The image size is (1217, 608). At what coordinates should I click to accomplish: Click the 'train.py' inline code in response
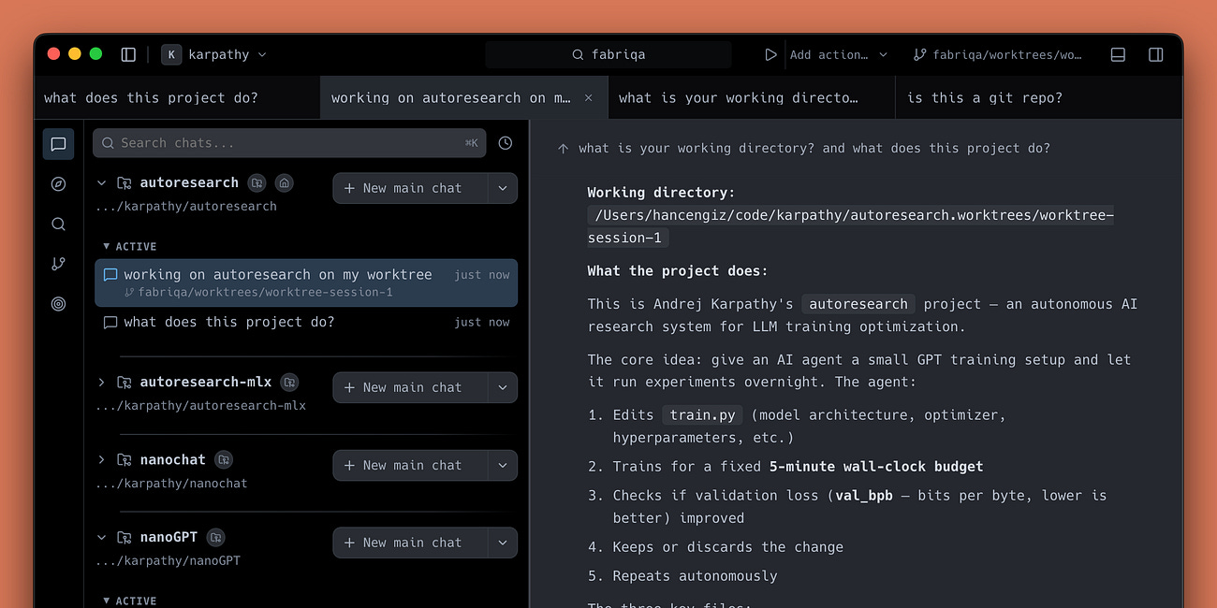pos(702,414)
